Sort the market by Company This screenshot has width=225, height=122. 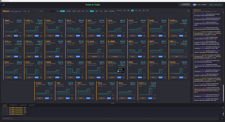68,11
